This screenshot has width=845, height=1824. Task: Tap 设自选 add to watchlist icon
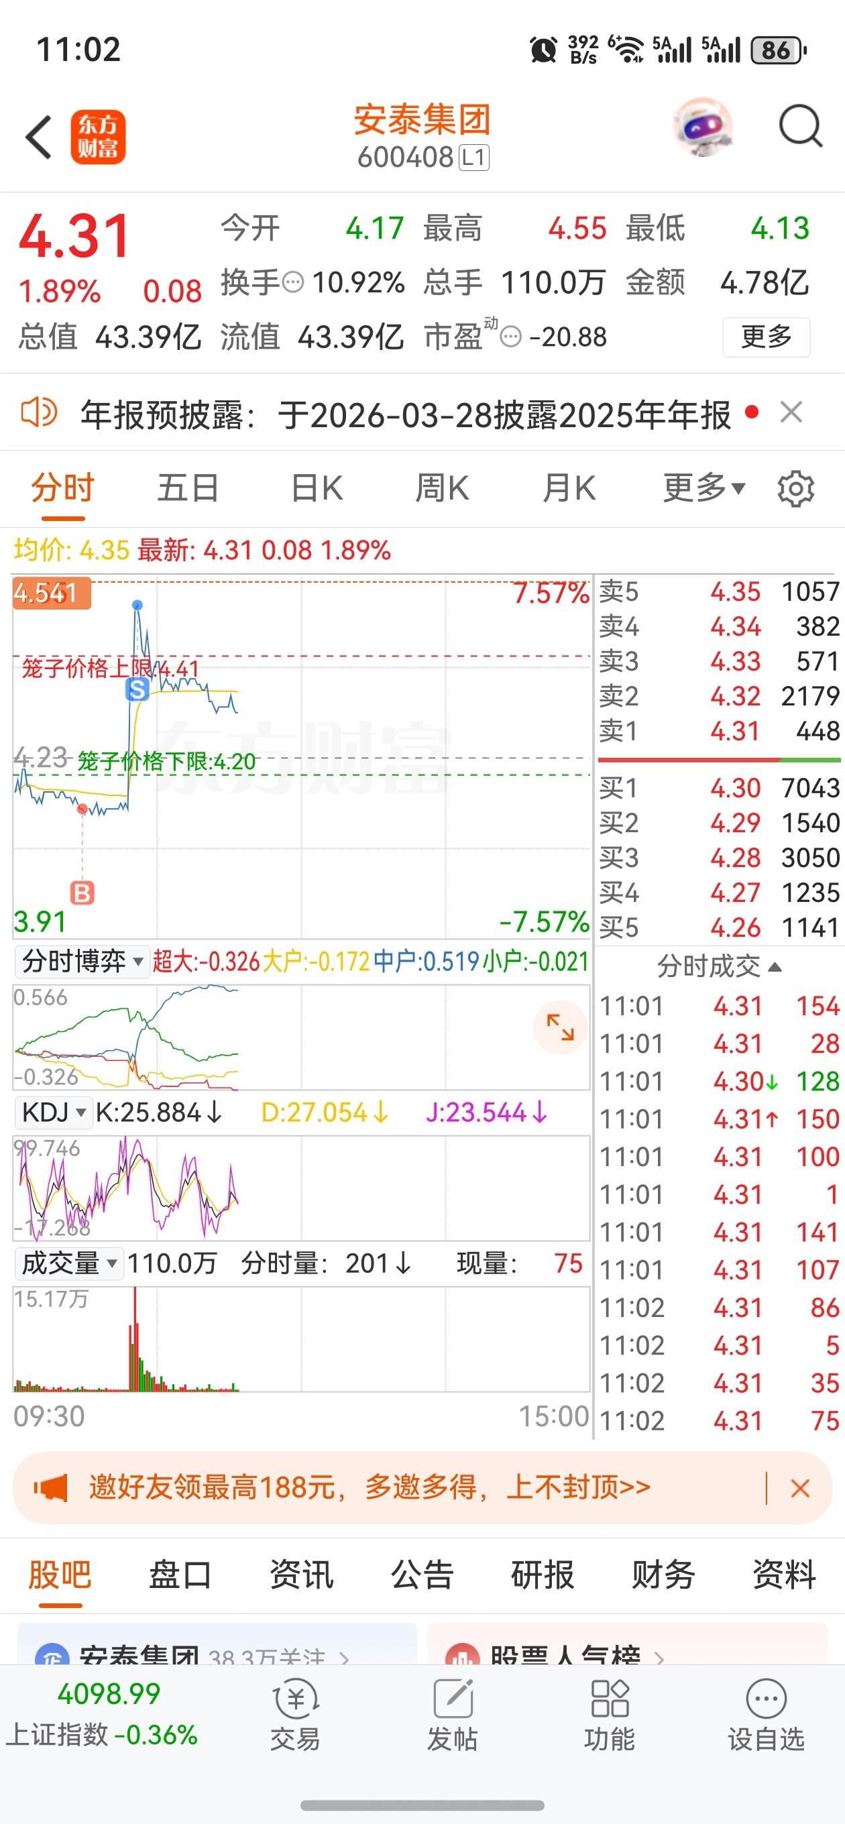(767, 1714)
